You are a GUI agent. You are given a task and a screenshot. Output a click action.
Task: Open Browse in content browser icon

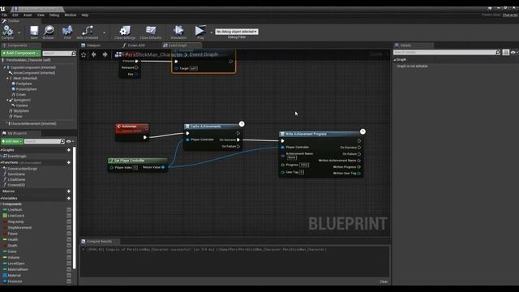pos(49,32)
